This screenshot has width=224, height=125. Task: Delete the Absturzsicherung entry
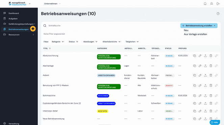[211, 56]
